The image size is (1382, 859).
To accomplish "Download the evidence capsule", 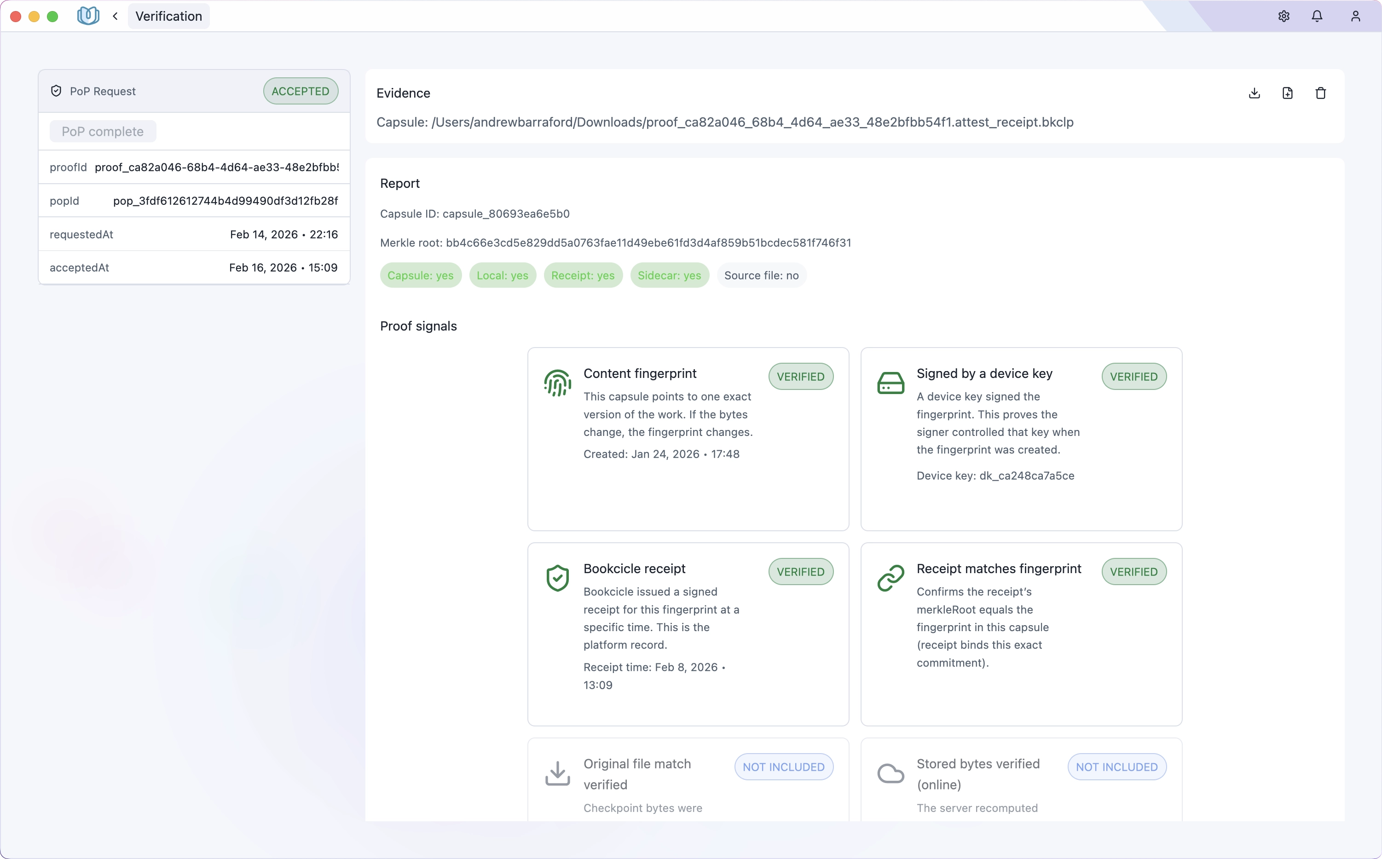I will pos(1255,93).
